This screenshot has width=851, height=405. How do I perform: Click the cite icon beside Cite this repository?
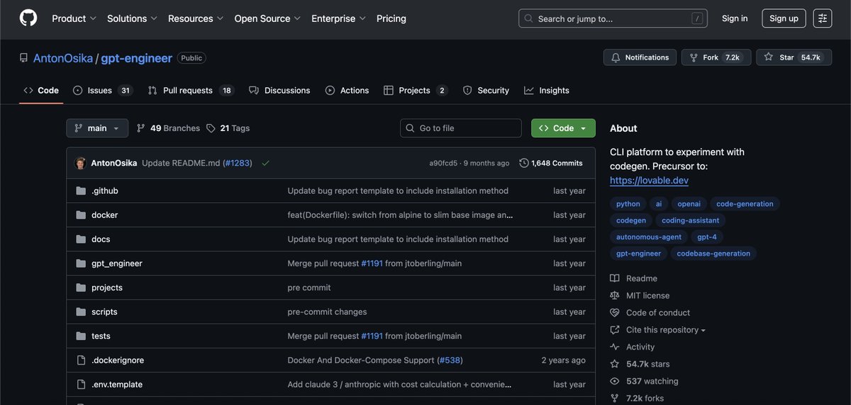pos(615,330)
